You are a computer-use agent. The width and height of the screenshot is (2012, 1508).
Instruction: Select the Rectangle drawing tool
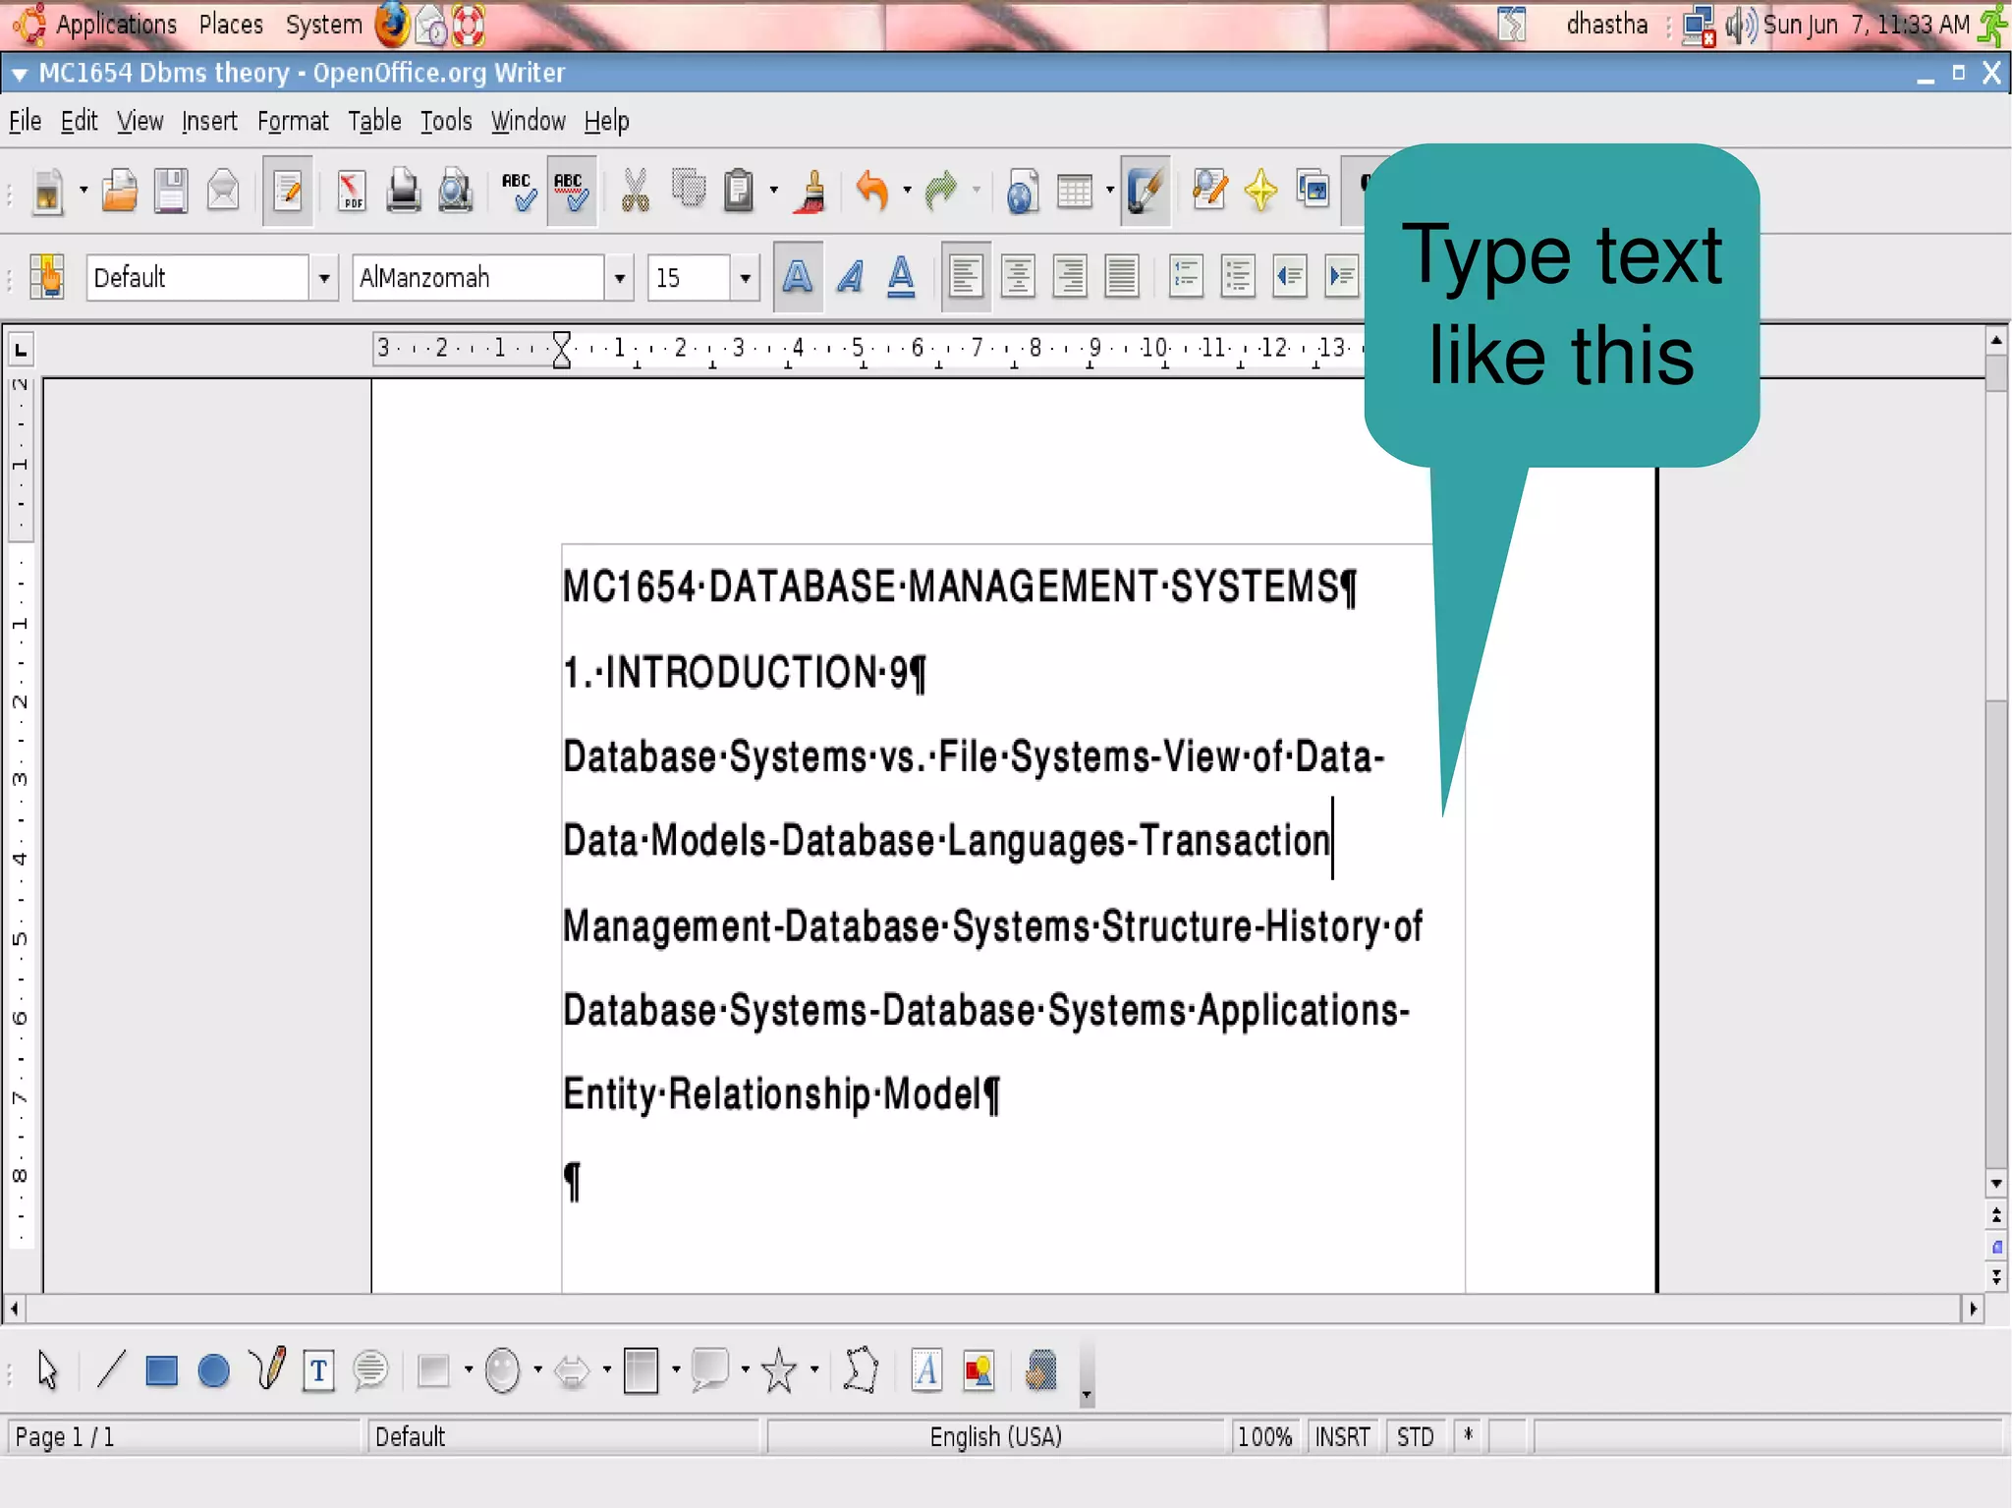pos(161,1369)
